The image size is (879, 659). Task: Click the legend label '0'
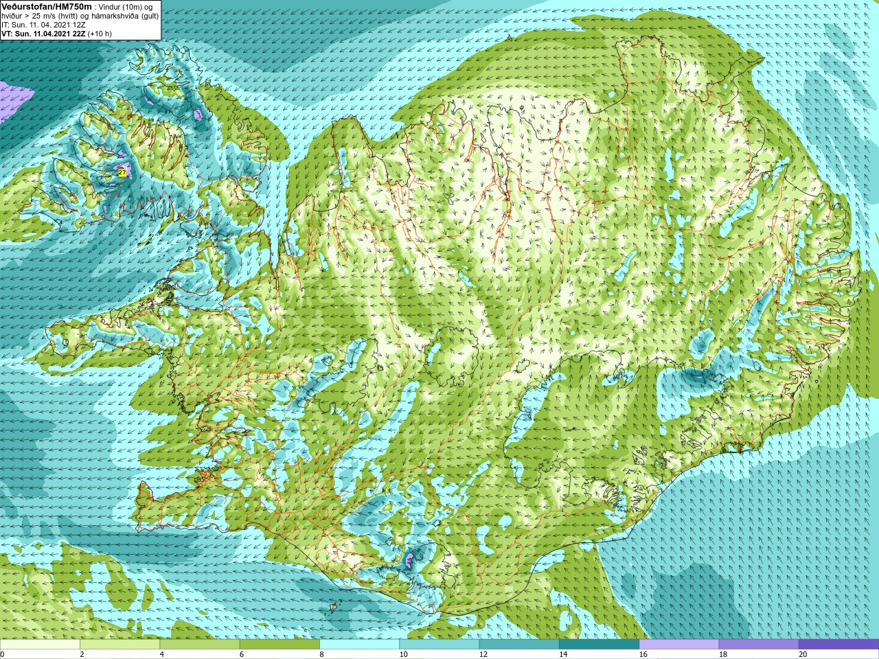[2, 654]
